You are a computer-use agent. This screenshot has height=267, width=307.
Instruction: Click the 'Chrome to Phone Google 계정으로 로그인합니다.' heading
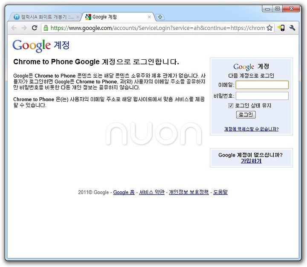(96, 62)
